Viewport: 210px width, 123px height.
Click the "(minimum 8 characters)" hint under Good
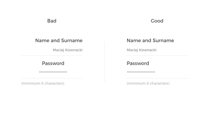point(148,83)
